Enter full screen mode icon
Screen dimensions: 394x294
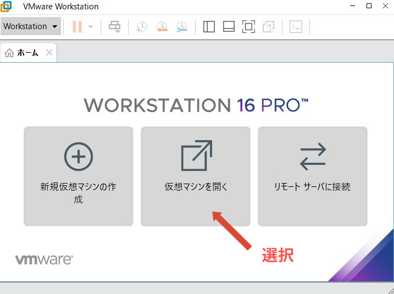click(248, 26)
